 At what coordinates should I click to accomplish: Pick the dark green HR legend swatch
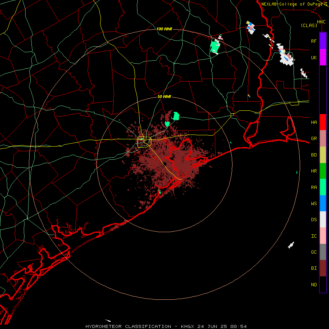[x=323, y=171]
